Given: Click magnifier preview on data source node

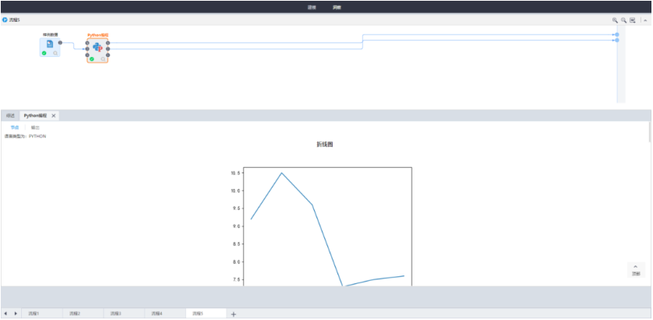Looking at the screenshot, I should click(55, 53).
